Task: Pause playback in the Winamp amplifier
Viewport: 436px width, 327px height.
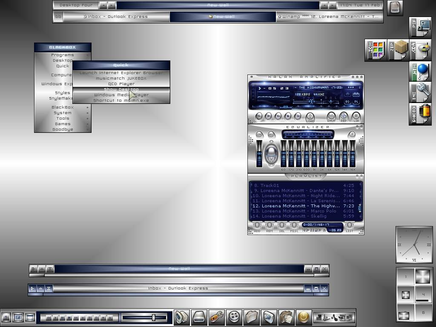Action: [278, 116]
